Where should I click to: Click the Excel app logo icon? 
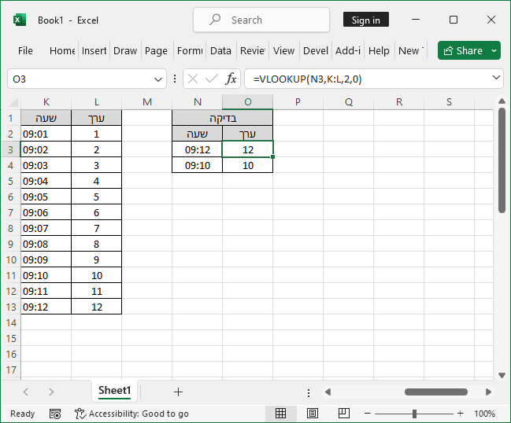click(x=20, y=20)
